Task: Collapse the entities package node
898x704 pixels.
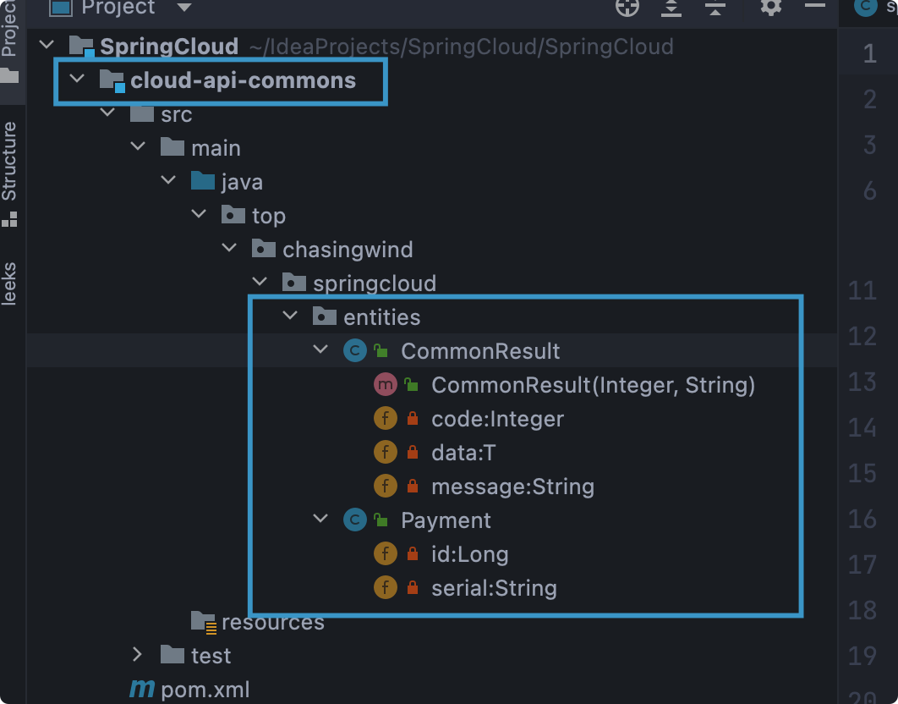Action: click(x=291, y=317)
